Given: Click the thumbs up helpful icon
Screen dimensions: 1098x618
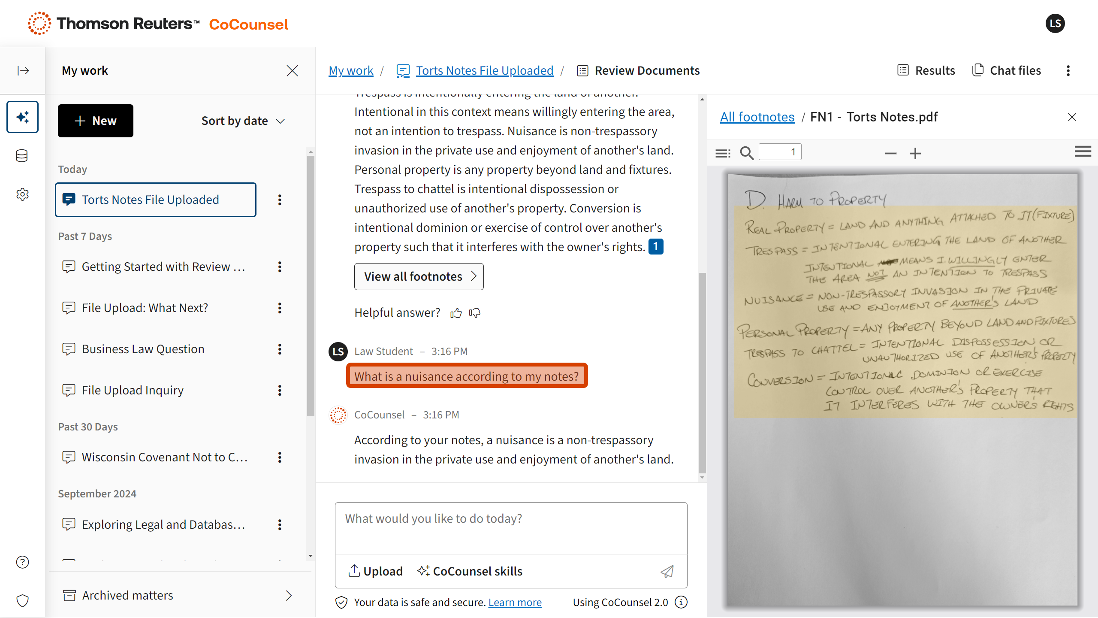Looking at the screenshot, I should pyautogui.click(x=456, y=313).
